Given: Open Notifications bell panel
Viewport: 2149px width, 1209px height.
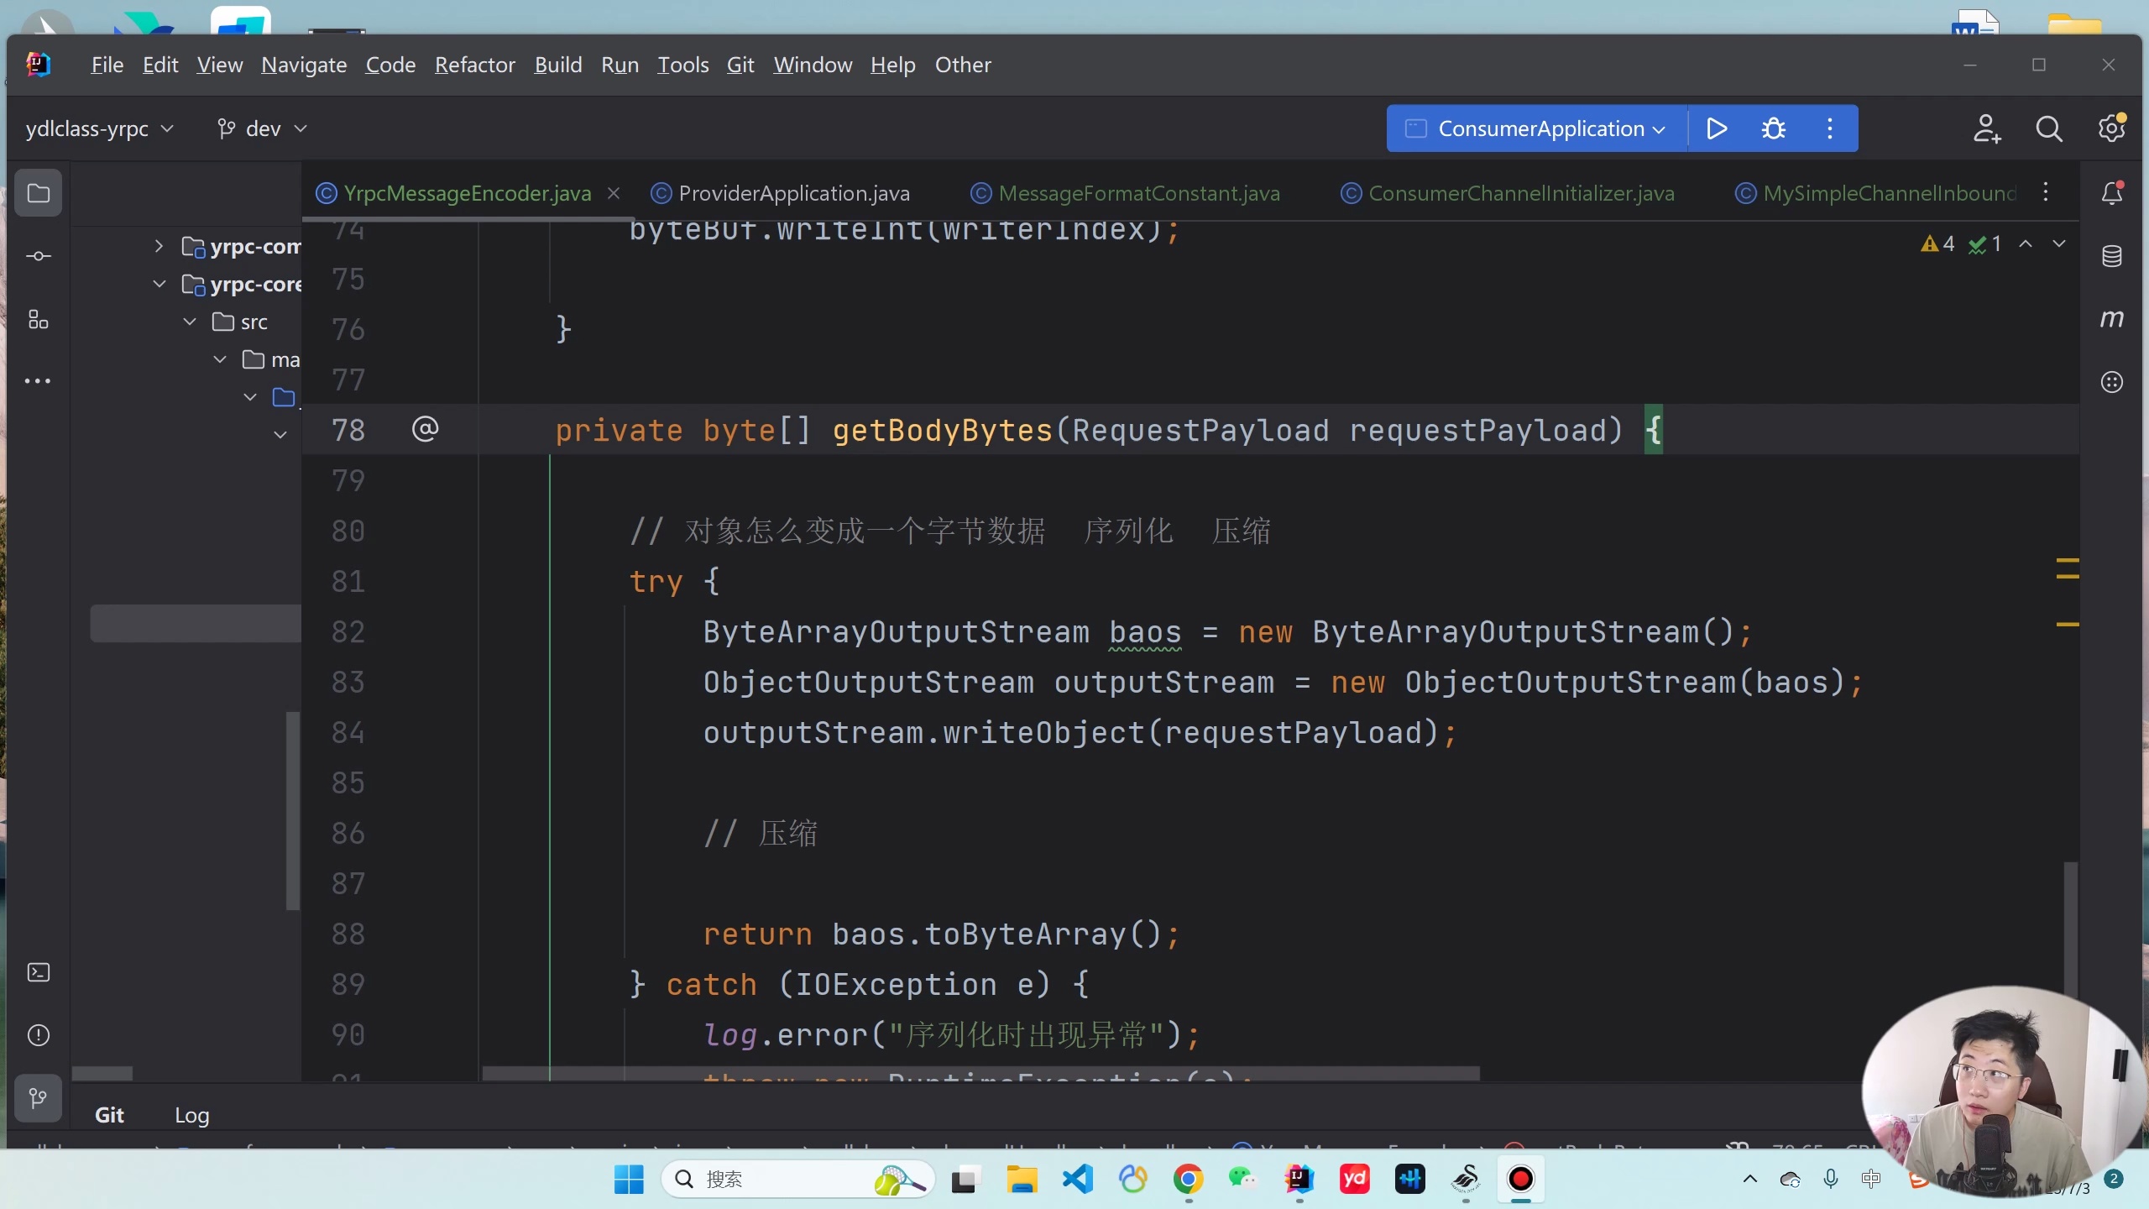Looking at the screenshot, I should (2111, 194).
